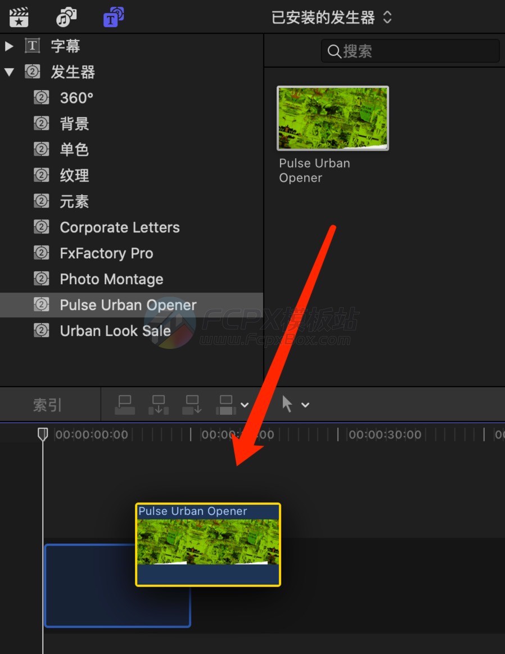Click the overwrite clip edit icon
Viewport: 505px width, 654px height.
click(226, 405)
